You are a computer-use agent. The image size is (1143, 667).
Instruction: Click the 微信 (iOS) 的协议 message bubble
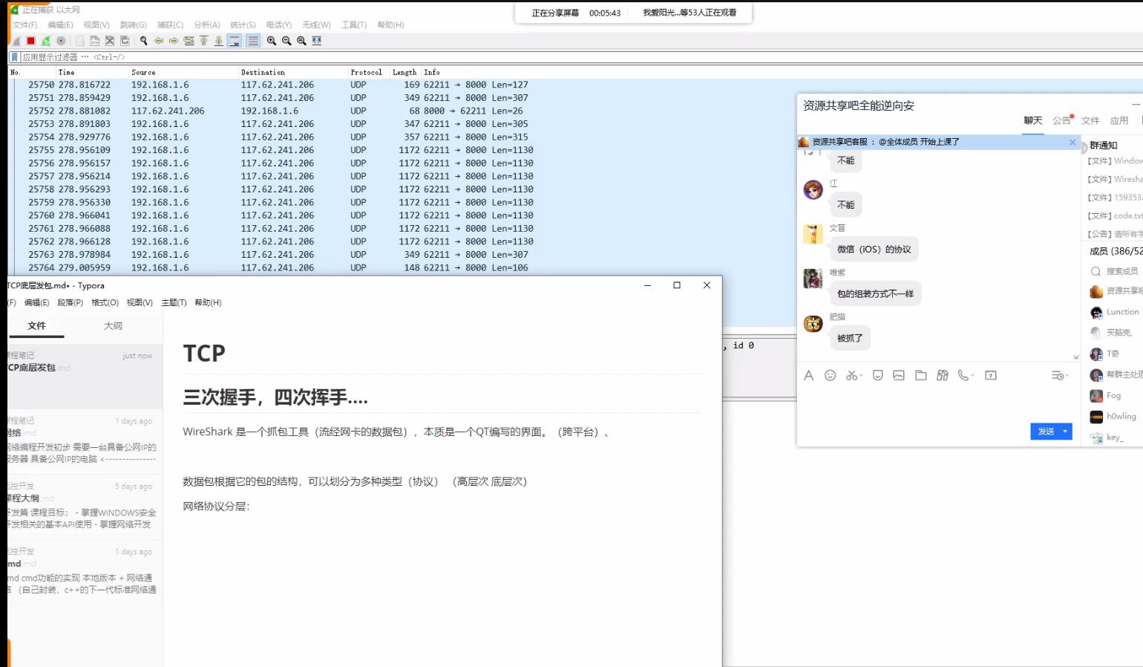(x=874, y=249)
